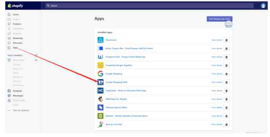
Task: View details for Google Shopping Feed
Action: tap(217, 82)
